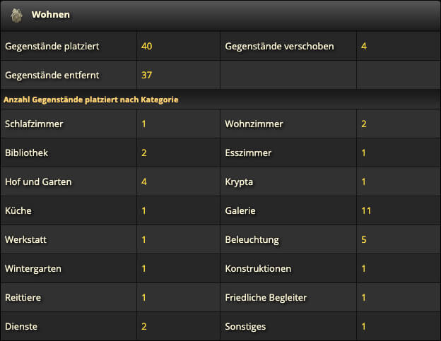The height and width of the screenshot is (341, 441).
Task: Select the Wohnen section title
Action: click(x=51, y=15)
